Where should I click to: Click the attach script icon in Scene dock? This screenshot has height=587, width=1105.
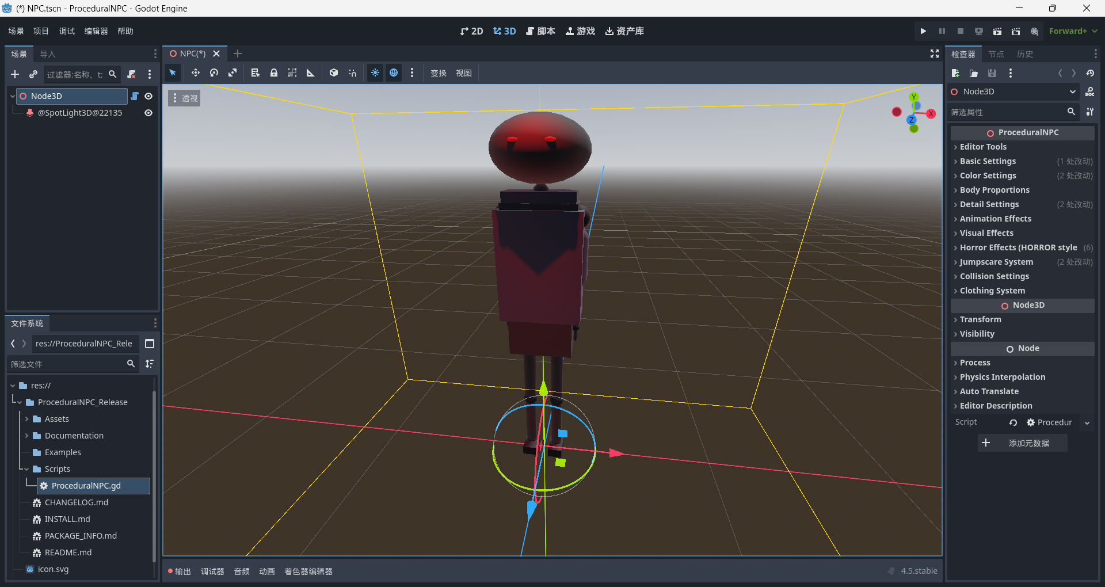click(132, 74)
